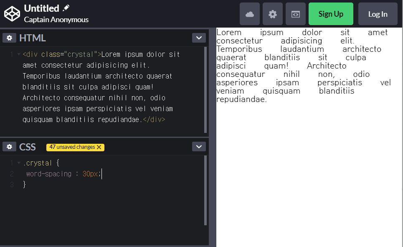Open pen settings via gear icon

click(273, 14)
